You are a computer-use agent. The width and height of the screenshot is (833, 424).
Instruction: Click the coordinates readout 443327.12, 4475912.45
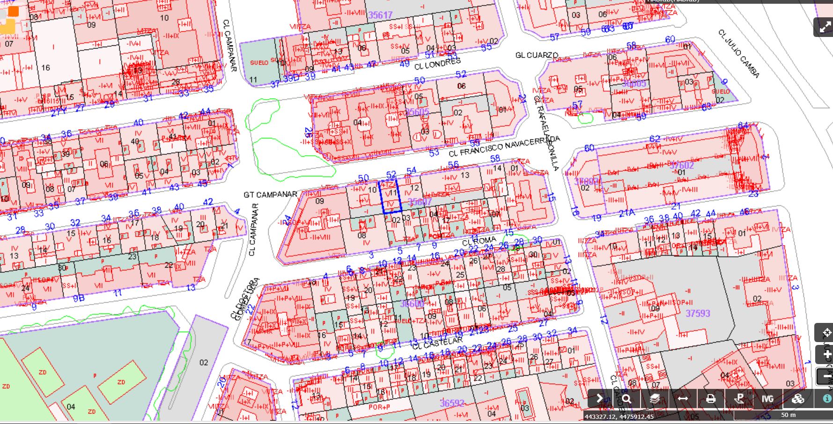coord(619,417)
